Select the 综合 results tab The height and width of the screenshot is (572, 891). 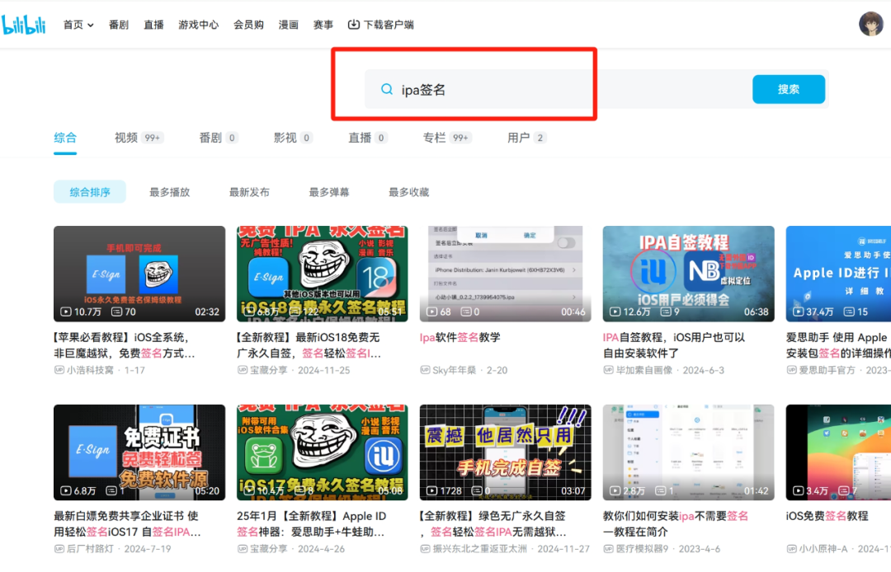[65, 138]
